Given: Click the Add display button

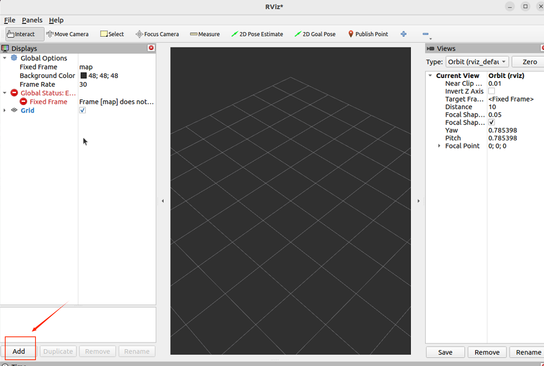Looking at the screenshot, I should click(x=19, y=351).
